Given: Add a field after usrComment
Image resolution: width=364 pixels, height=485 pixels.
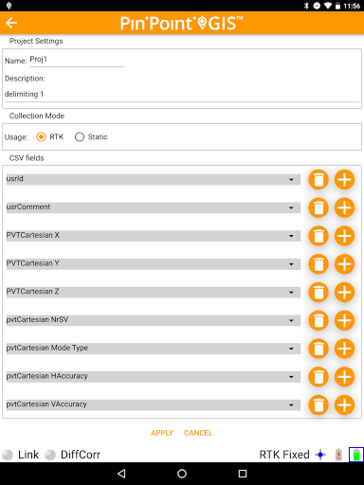Looking at the screenshot, I should 344,207.
